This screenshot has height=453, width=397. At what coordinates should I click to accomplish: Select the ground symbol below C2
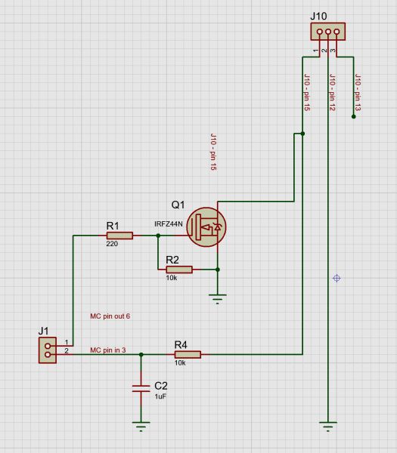141,427
